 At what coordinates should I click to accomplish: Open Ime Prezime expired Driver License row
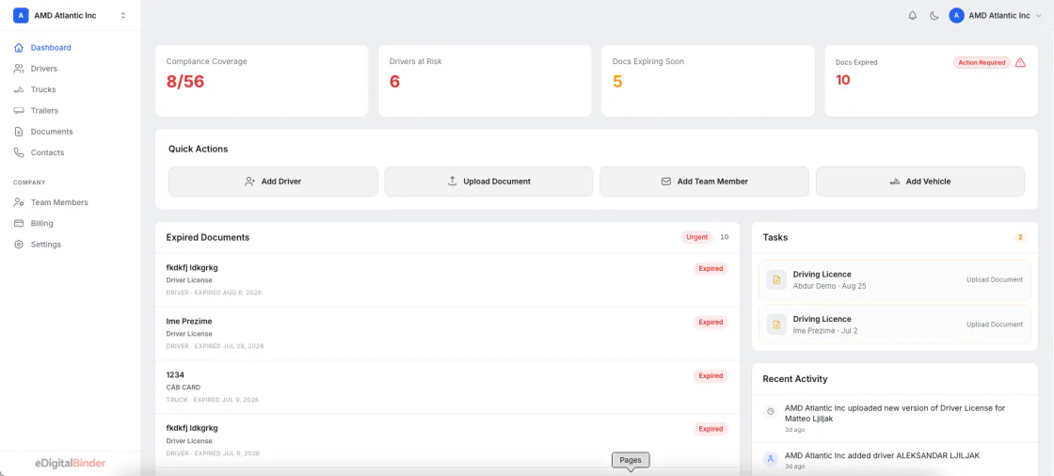click(447, 333)
